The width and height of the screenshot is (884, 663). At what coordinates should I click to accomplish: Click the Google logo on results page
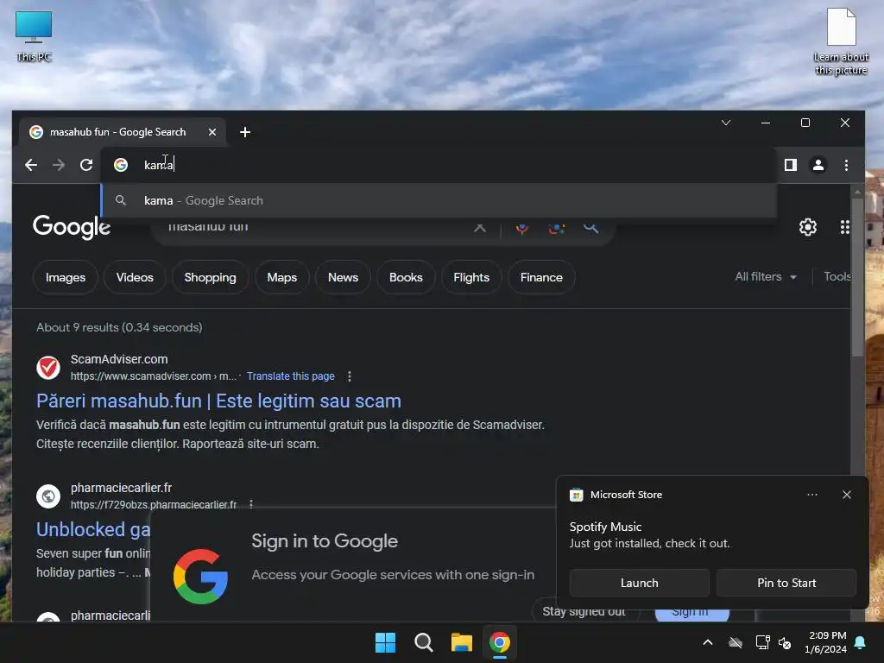[x=72, y=227]
